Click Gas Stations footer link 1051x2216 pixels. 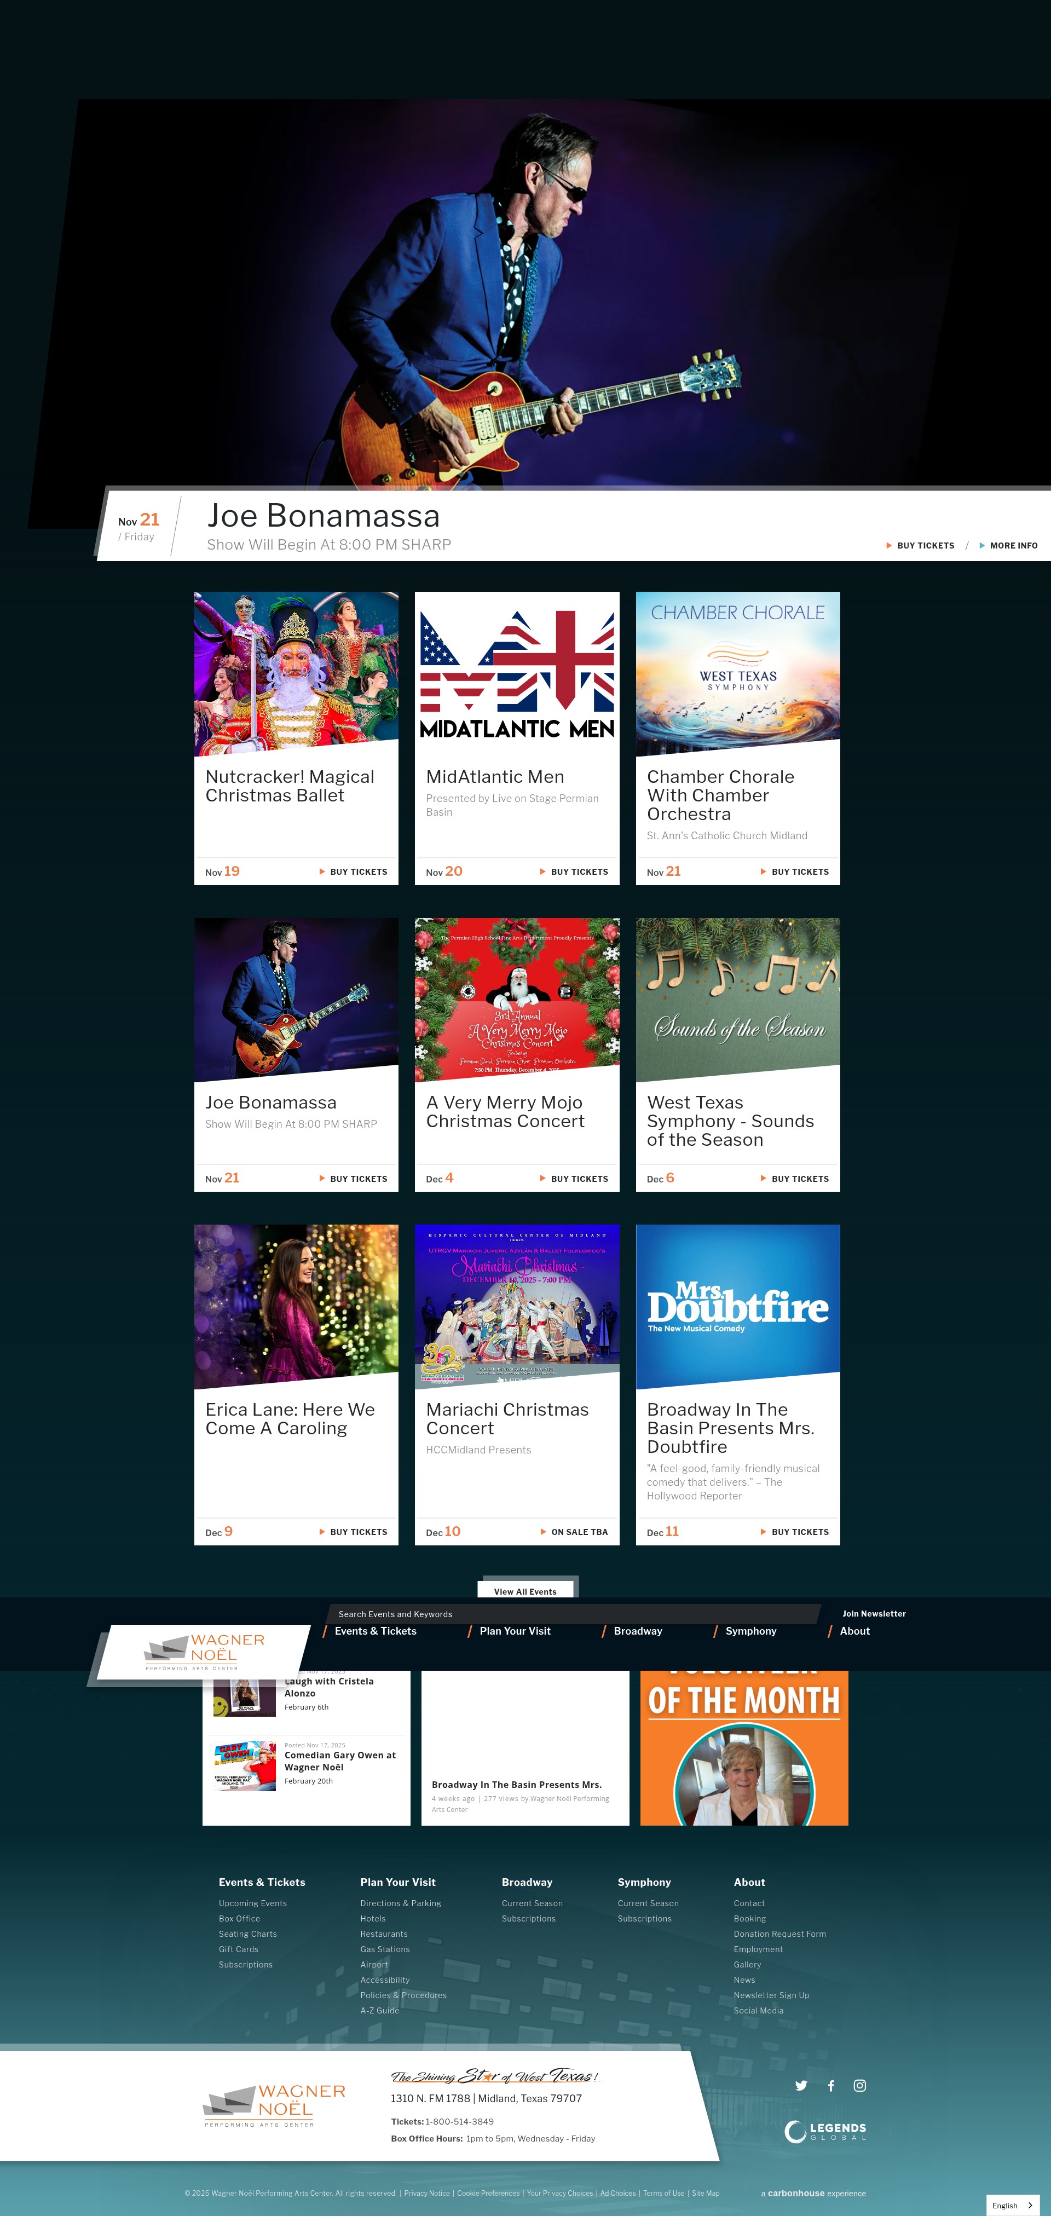385,1949
